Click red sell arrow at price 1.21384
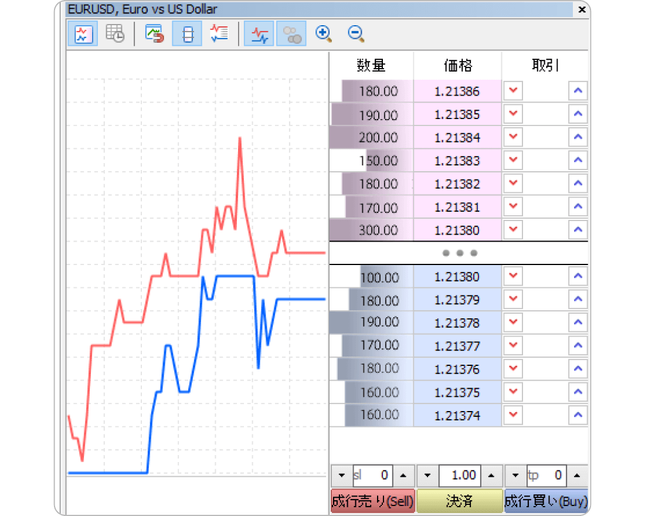 (512, 137)
